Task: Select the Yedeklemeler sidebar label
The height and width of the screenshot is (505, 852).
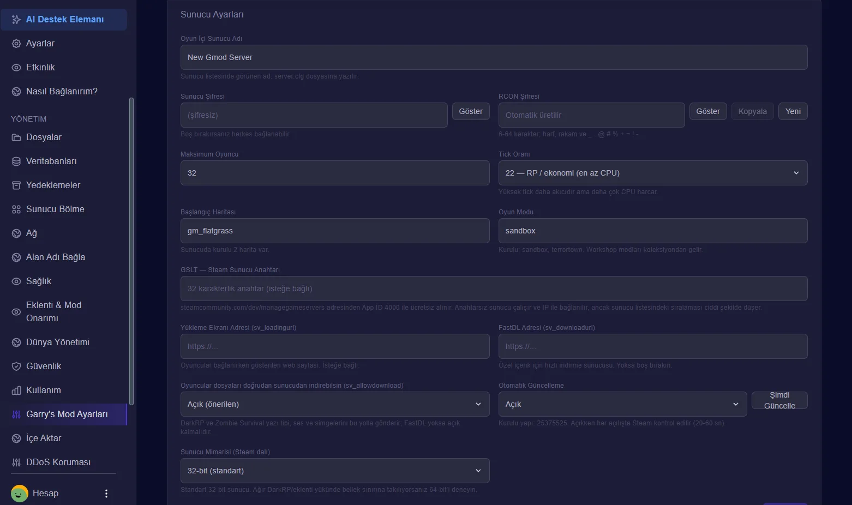Action: coord(53,185)
